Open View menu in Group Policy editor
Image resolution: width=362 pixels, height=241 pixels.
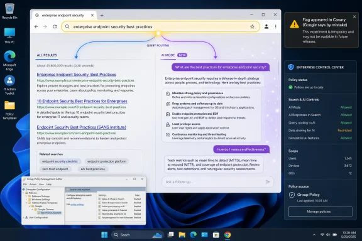pos(41,185)
